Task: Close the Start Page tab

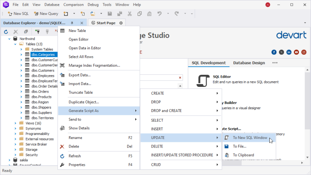Action: coord(121,23)
